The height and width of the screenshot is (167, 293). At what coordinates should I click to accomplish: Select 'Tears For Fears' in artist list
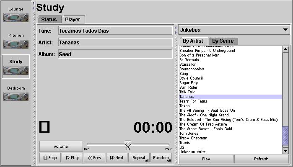point(193,101)
